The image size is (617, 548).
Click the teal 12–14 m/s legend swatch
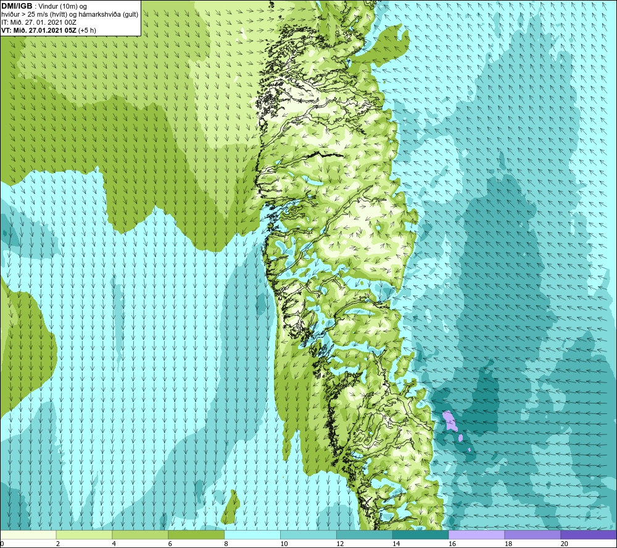tap(365, 535)
